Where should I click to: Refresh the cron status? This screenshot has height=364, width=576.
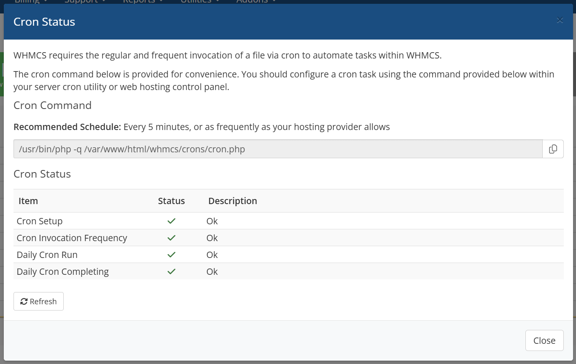click(x=38, y=301)
